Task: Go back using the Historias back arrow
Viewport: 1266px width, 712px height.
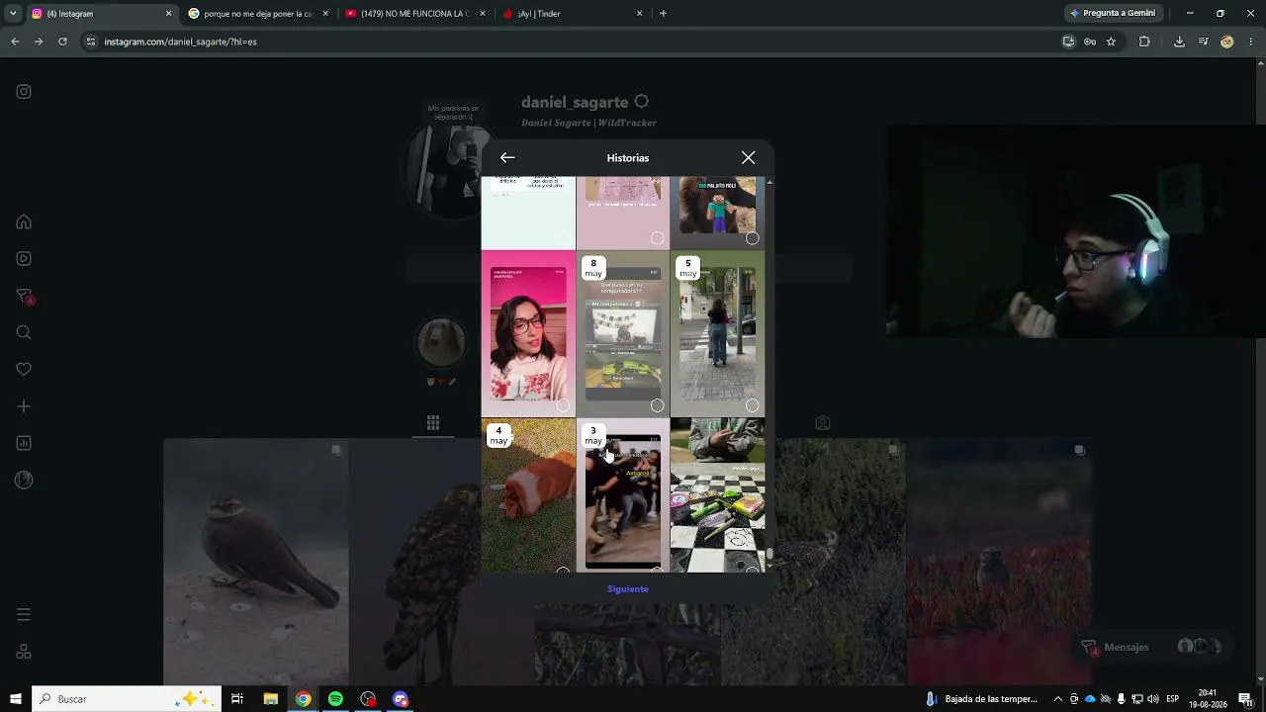Action: pyautogui.click(x=507, y=158)
